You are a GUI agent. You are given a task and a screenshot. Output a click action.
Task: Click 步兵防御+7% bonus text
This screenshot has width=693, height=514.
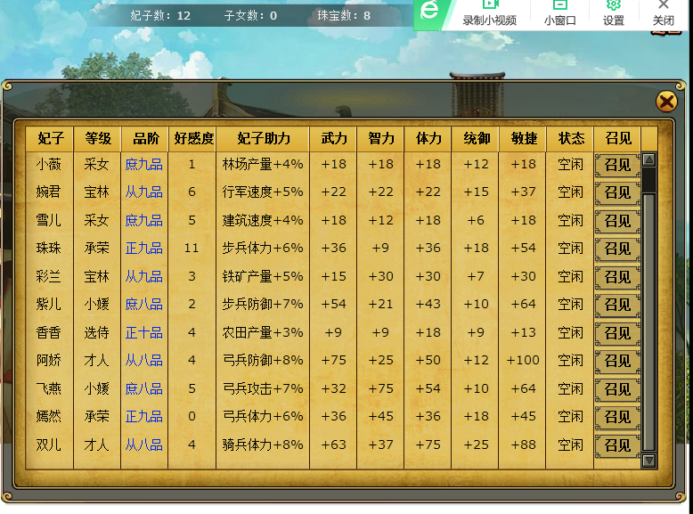pyautogui.click(x=263, y=305)
